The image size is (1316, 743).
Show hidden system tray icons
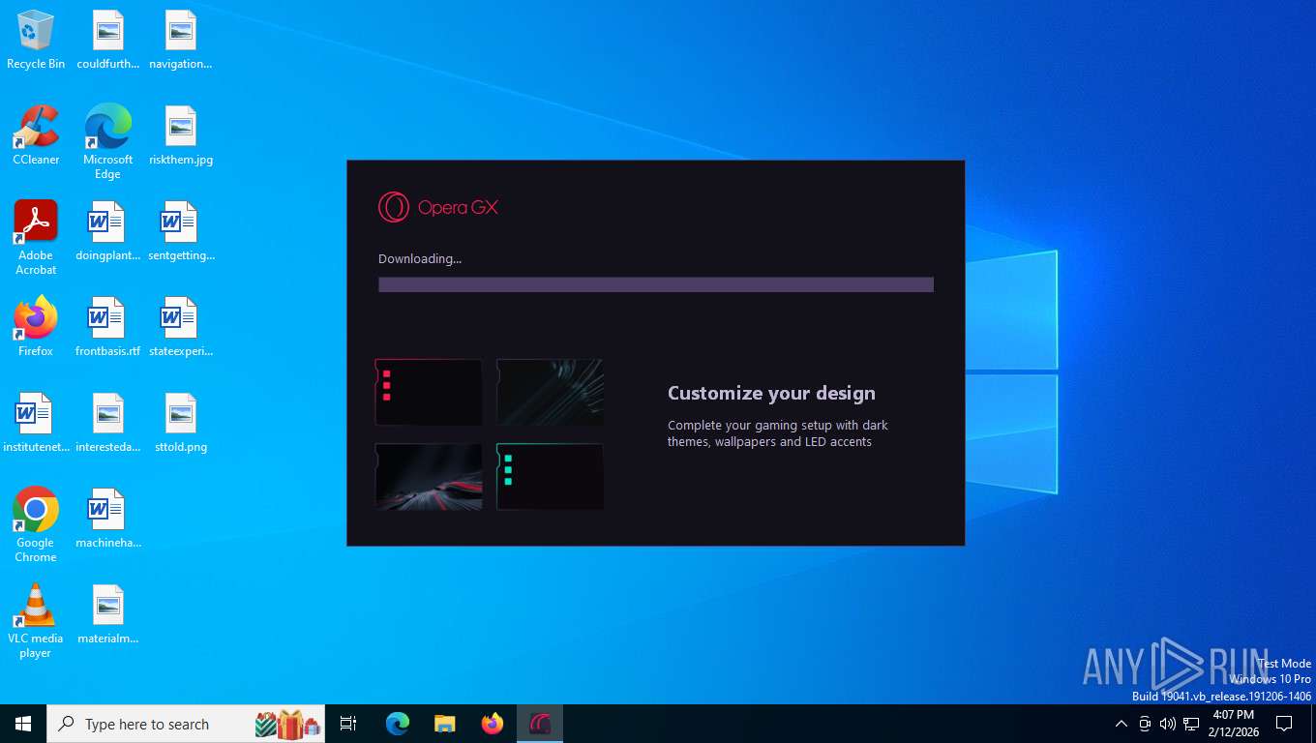point(1122,724)
